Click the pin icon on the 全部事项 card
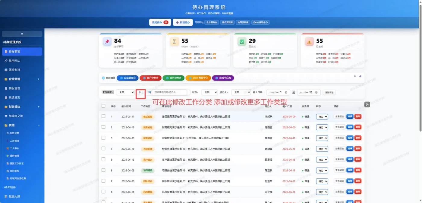Screen dimensions: 422x203 coord(107,42)
